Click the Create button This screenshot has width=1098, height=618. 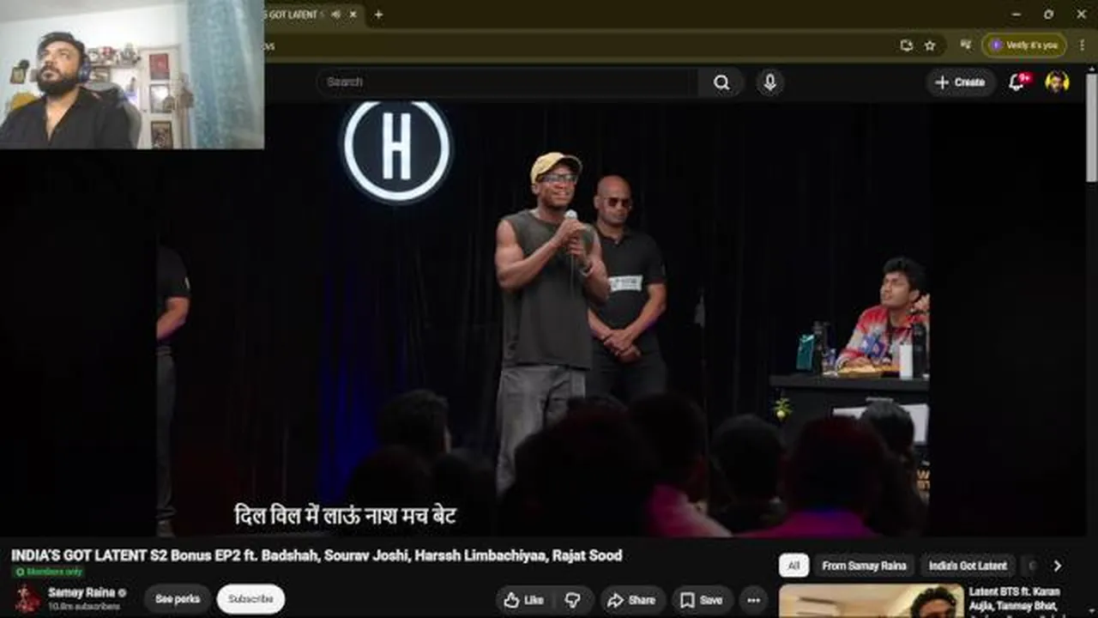961,82
